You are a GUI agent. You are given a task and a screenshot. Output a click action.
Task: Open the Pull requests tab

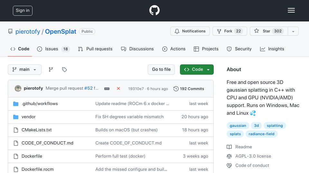coord(95,49)
